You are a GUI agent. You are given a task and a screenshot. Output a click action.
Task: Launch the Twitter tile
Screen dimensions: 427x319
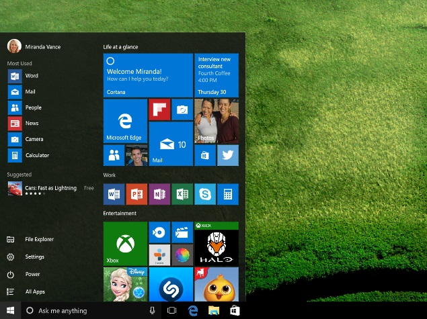[228, 155]
